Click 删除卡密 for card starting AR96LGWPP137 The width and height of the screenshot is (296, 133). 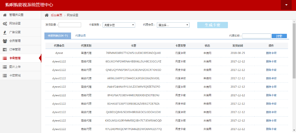click(271, 78)
